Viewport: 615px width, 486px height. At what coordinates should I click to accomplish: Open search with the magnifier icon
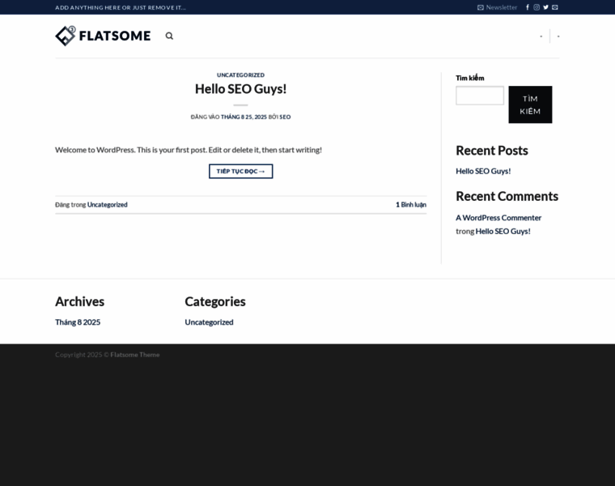(x=169, y=36)
